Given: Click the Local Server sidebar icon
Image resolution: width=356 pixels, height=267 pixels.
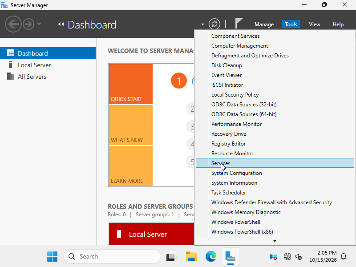Looking at the screenshot, I should 10,65.
